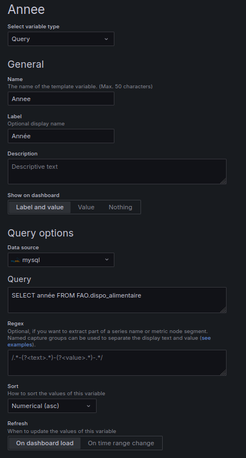Screen dimensions: 246x458
Task: Click the Regex textarea resize handle
Action: [x=223, y=373]
